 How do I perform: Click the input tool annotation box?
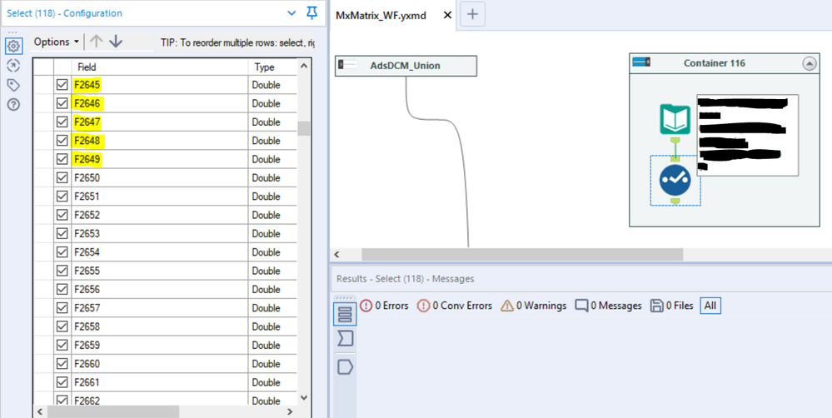tap(748, 135)
